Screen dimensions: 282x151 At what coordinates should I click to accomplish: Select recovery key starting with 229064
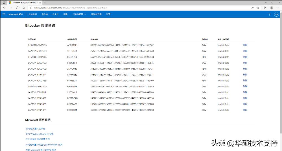(x=122, y=63)
